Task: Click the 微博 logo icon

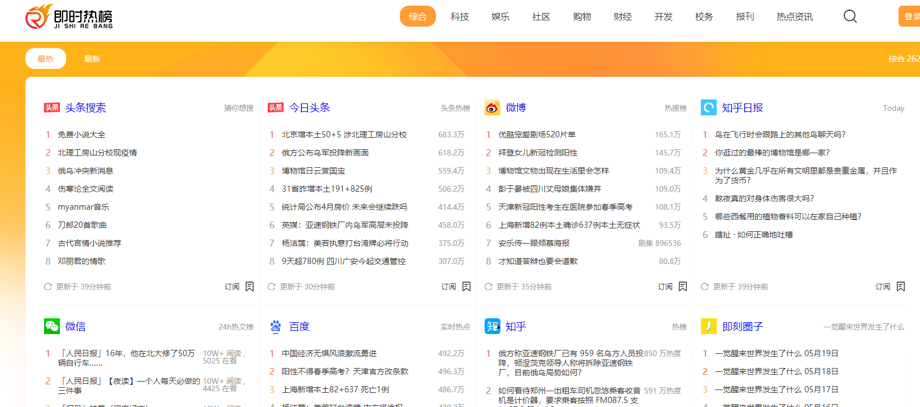Action: 492,107
